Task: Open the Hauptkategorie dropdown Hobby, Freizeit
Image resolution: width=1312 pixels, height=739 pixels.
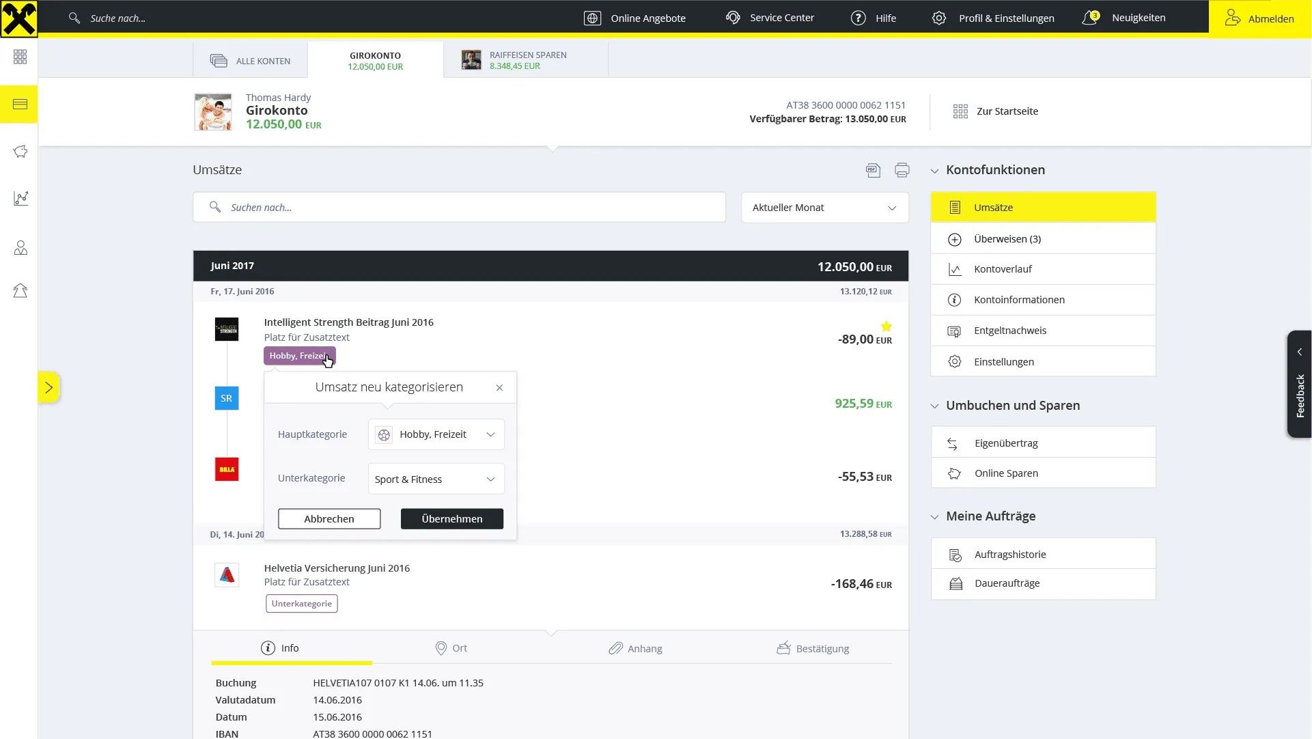Action: (x=436, y=434)
